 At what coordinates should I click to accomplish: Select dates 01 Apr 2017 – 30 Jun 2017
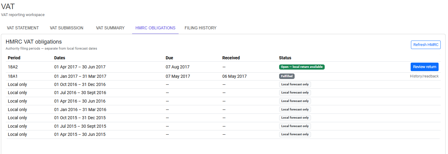pyautogui.click(x=80, y=67)
